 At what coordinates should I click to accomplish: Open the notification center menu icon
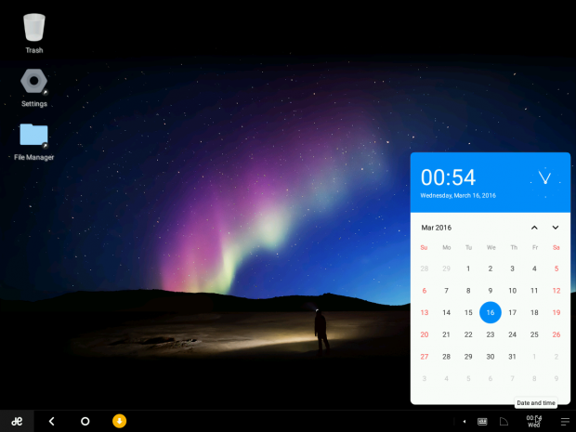[x=565, y=422]
